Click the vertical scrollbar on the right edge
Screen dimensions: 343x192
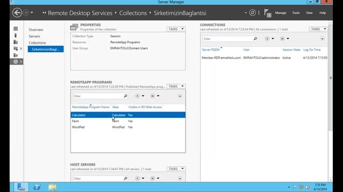[331, 78]
